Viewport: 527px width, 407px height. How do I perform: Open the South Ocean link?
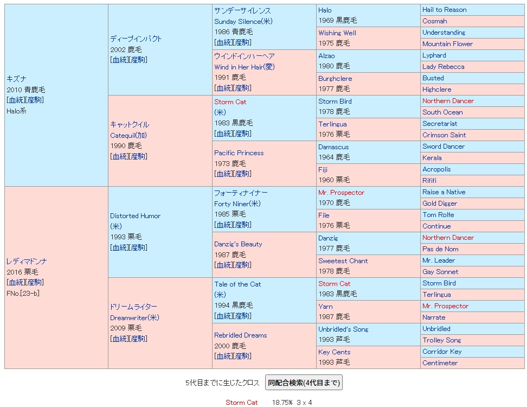click(x=442, y=112)
